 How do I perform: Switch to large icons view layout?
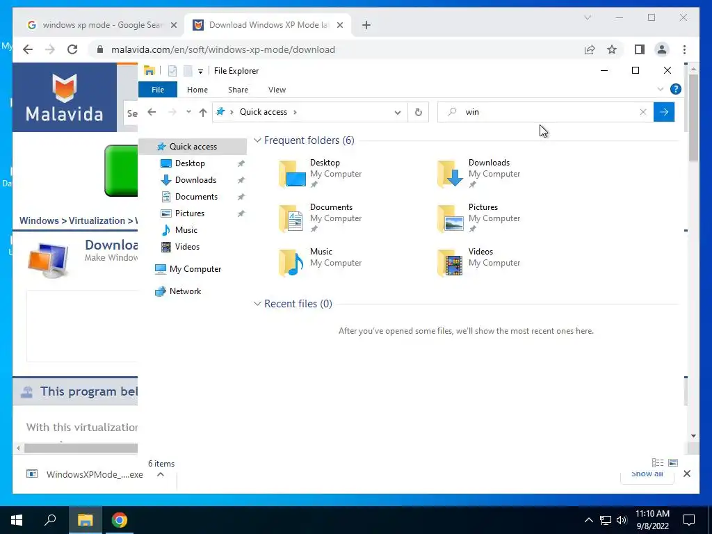tap(673, 462)
